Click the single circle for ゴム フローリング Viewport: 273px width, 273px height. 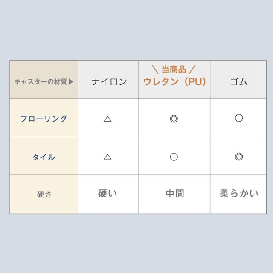point(239,118)
